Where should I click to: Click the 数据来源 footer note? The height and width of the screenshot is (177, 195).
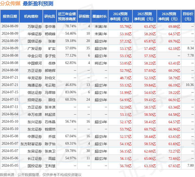pyautogui.click(x=41, y=175)
